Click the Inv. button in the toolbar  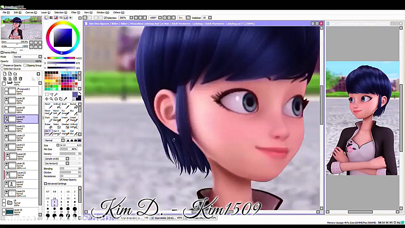pos(181,18)
